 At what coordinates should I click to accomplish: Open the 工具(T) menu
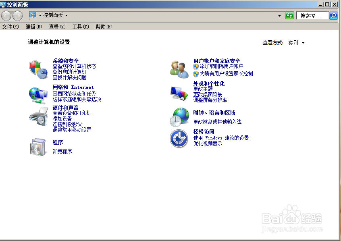(81, 27)
